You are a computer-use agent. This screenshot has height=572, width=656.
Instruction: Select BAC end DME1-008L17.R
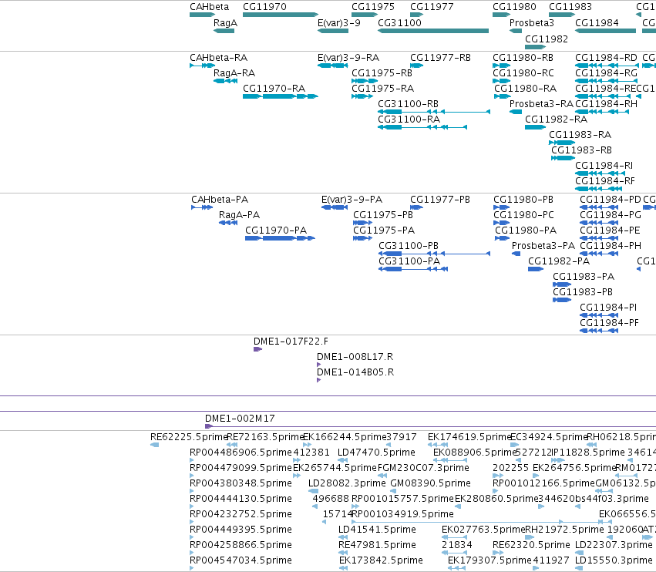click(x=355, y=358)
